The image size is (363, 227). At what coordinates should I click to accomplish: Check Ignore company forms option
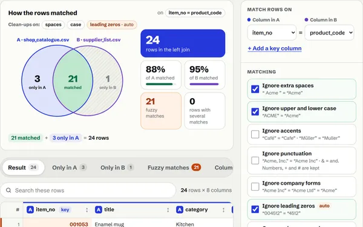point(255,186)
